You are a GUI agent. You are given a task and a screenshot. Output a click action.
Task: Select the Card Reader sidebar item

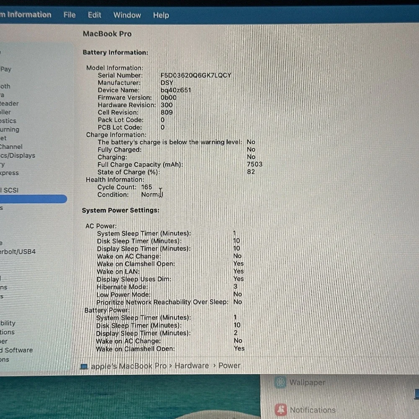[9, 103]
